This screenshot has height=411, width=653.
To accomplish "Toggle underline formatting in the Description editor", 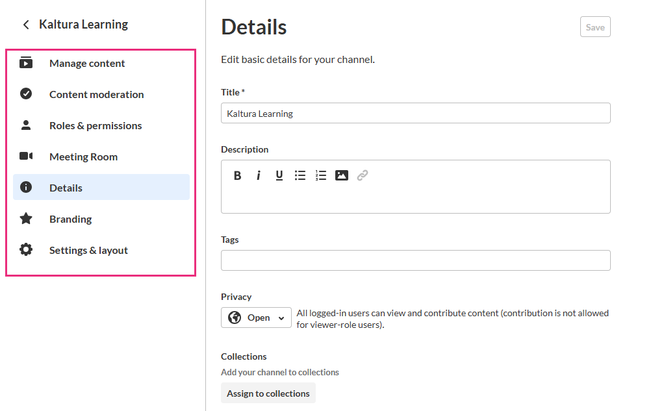I will pos(279,175).
